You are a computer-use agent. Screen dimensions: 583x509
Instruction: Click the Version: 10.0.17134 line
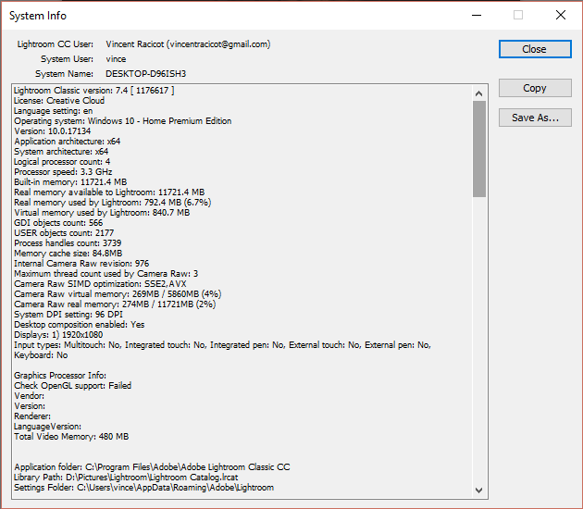tap(53, 131)
